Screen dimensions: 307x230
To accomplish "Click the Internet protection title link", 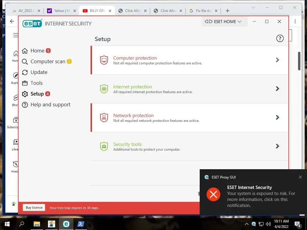I will pyautogui.click(x=133, y=87).
